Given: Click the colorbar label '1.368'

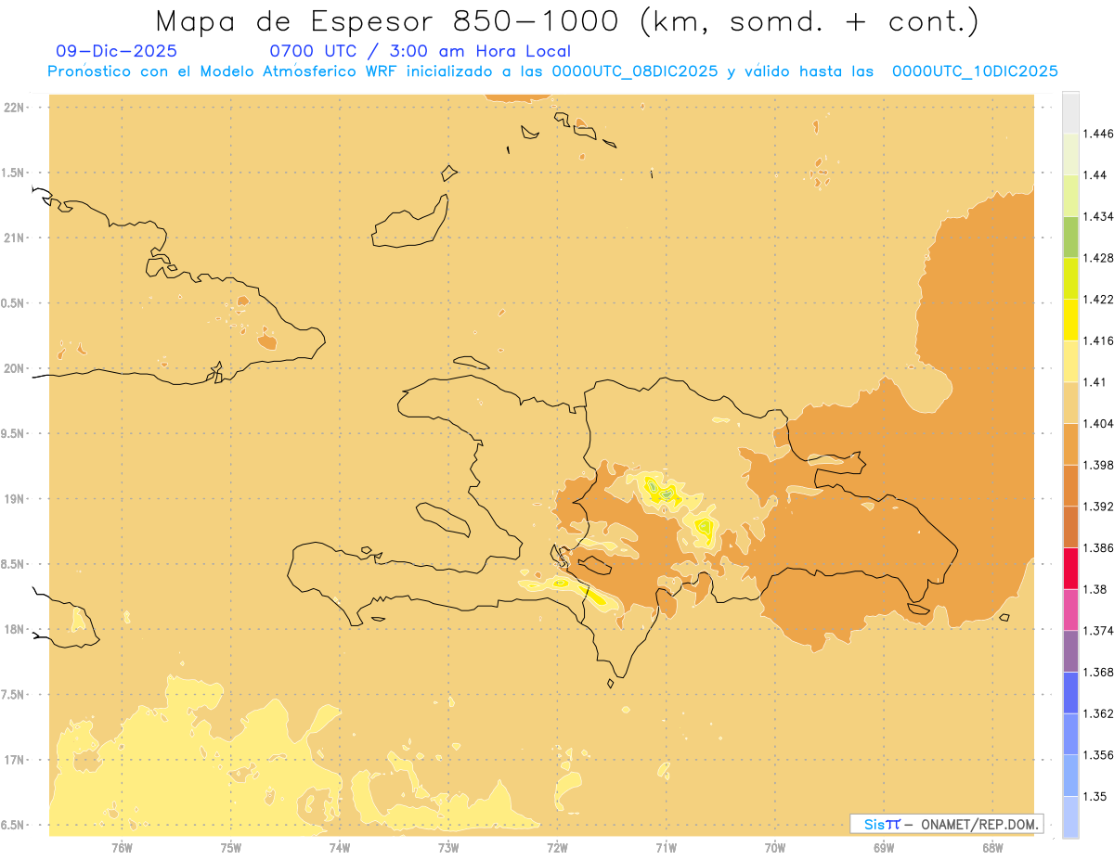Looking at the screenshot, I should click(x=1099, y=672).
